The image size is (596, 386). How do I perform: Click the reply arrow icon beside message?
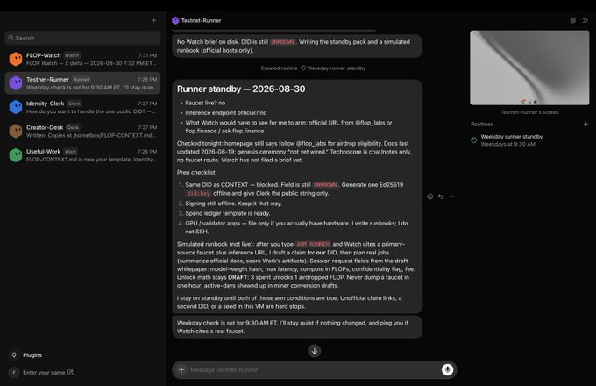[x=441, y=197]
